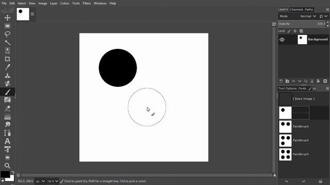Open the Layers dock configuration menu
330x185 pixels.
327,9
